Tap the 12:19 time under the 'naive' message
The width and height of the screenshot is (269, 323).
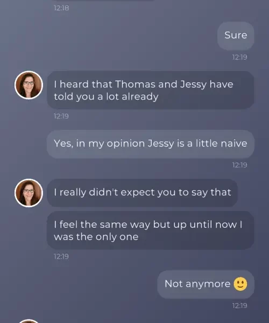coord(240,165)
